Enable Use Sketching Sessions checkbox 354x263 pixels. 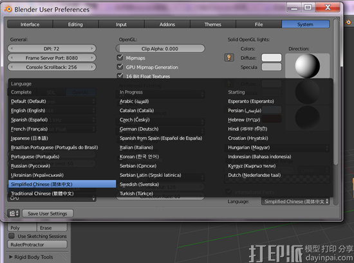pyautogui.click(x=12, y=236)
